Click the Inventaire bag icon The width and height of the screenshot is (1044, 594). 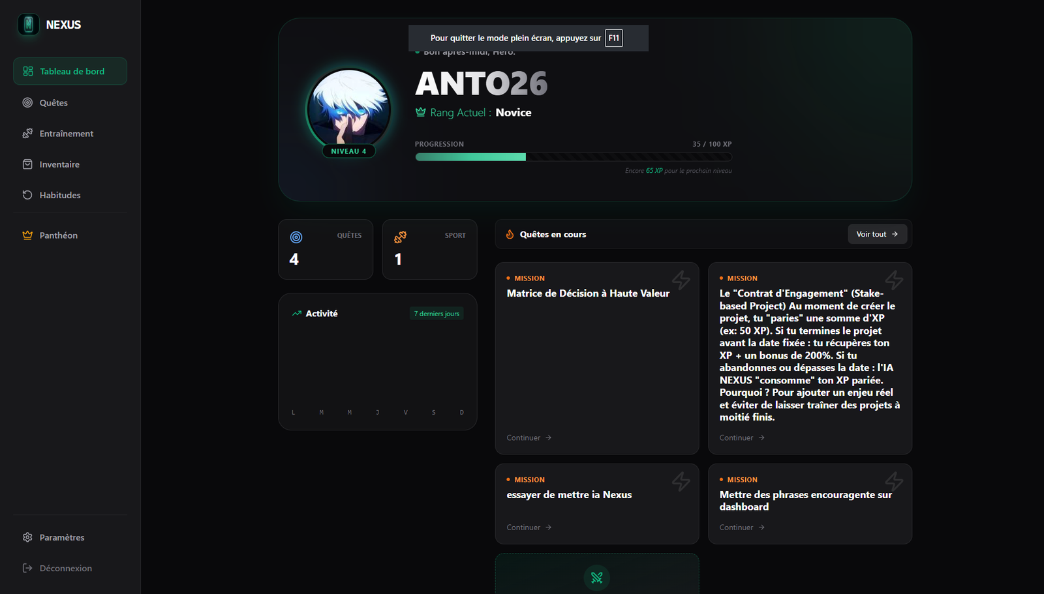point(27,164)
